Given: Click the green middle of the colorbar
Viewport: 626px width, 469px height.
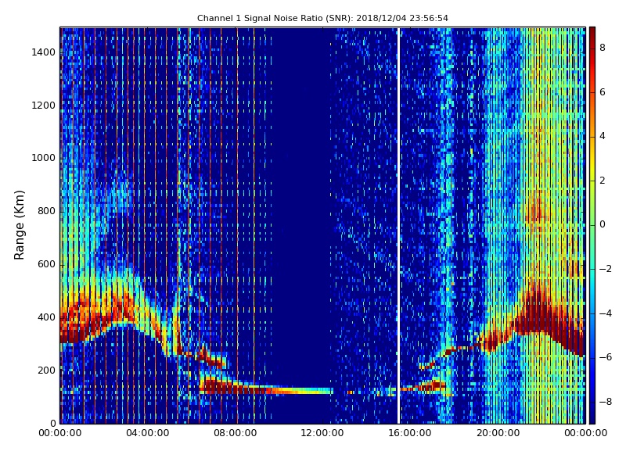Looking at the screenshot, I should (x=592, y=225).
